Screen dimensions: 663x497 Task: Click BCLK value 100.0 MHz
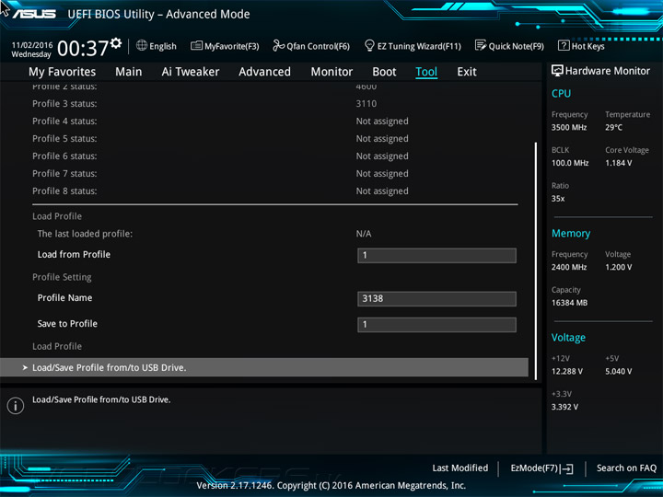click(570, 163)
